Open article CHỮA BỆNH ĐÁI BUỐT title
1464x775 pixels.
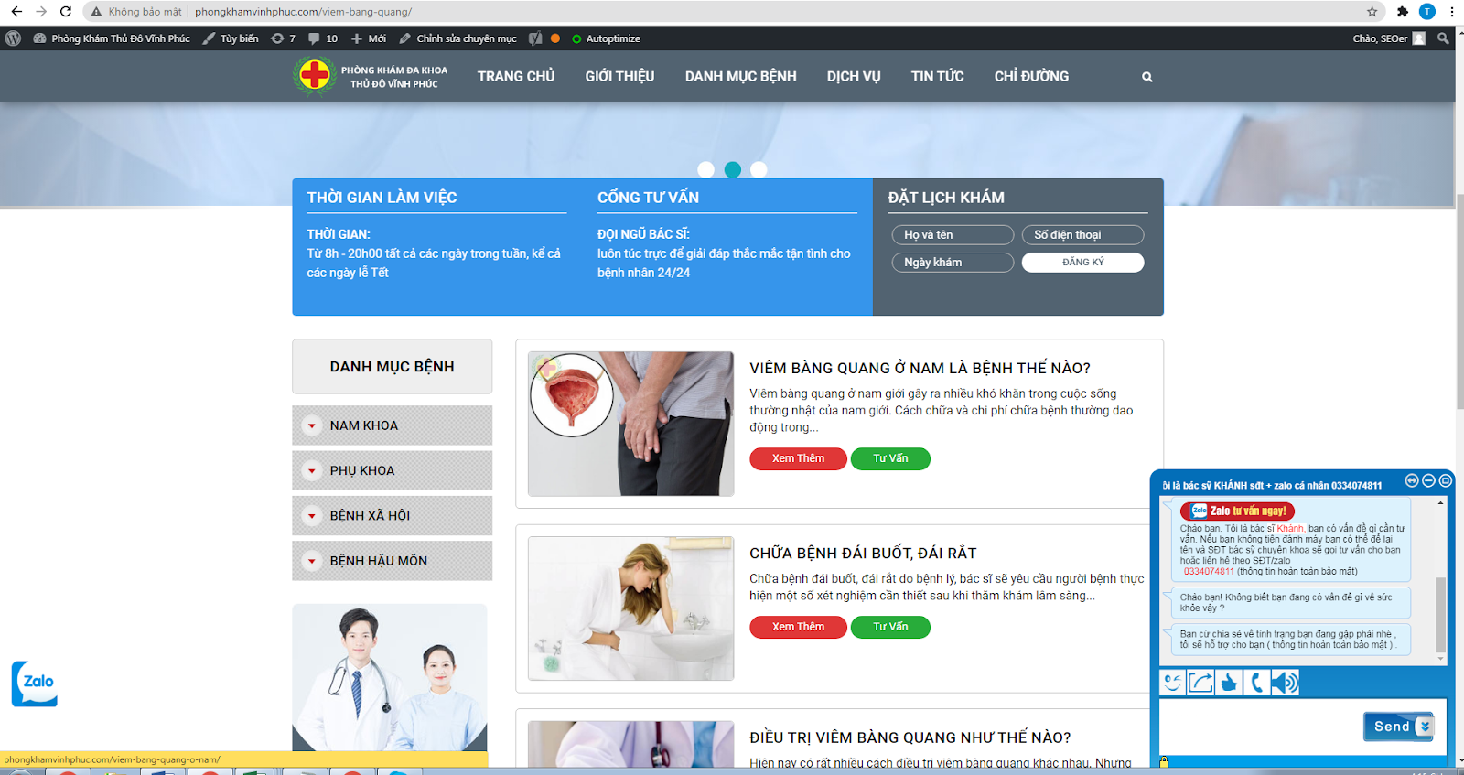pyautogui.click(x=863, y=553)
